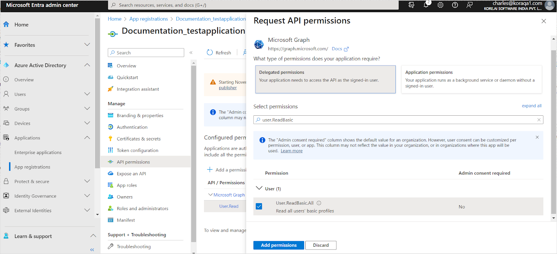Image resolution: width=557 pixels, height=254 pixels.
Task: Expand the Favorites section
Action: click(87, 45)
